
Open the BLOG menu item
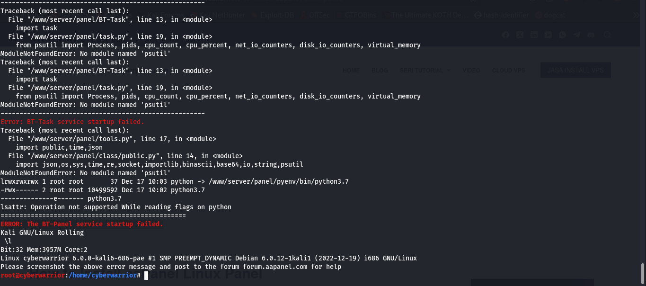tap(380, 70)
